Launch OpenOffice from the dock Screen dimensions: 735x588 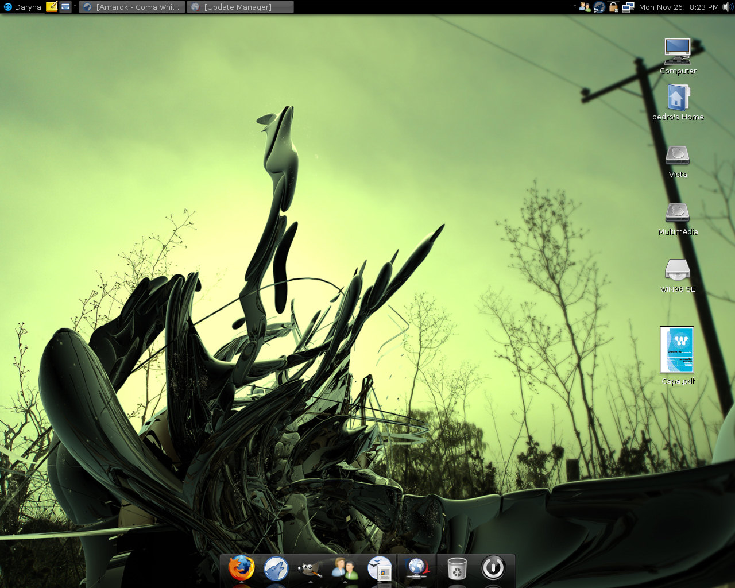[x=380, y=568]
